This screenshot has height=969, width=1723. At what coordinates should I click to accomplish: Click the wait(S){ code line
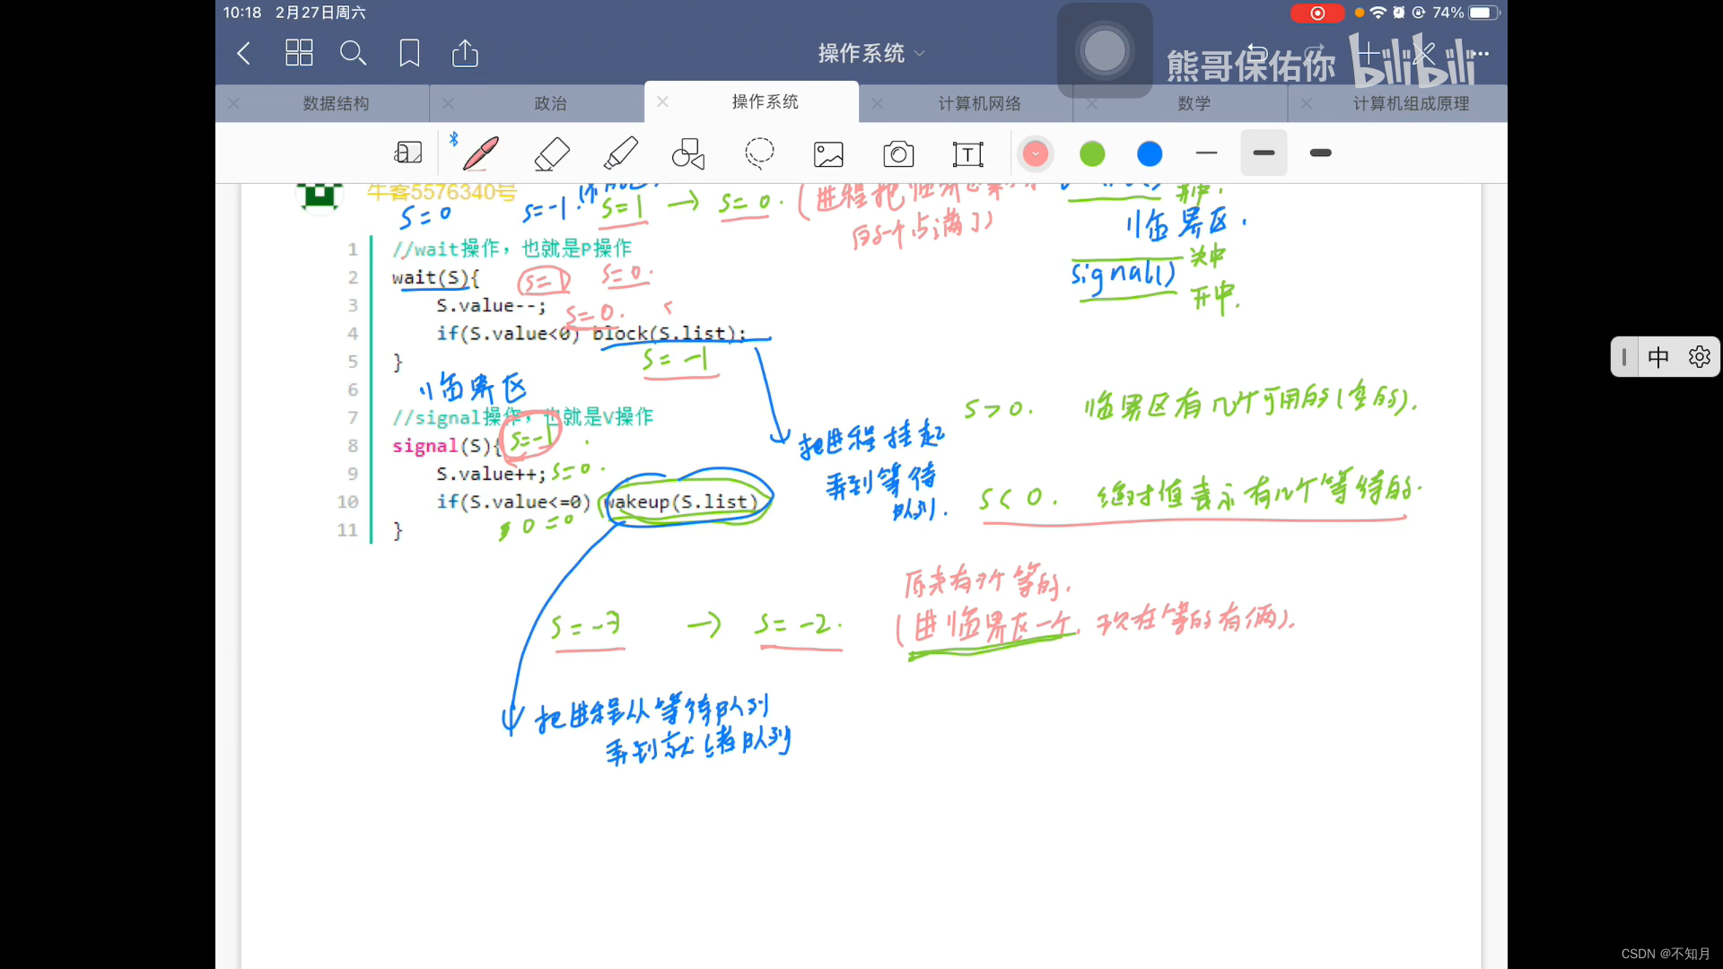click(x=435, y=277)
